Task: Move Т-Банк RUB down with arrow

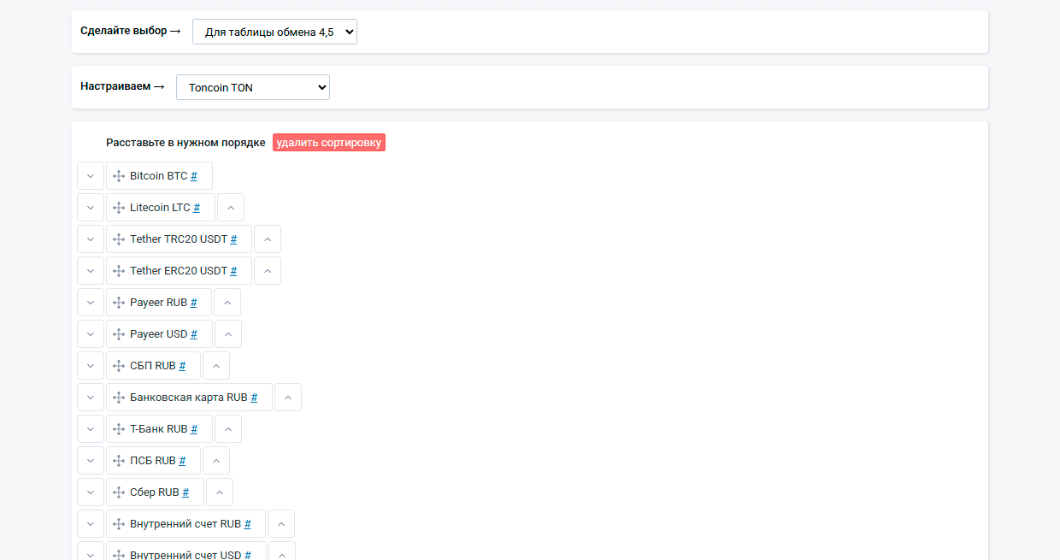Action: 91,429
